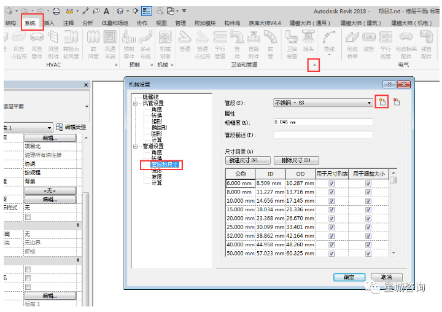This screenshot has height=312, width=442.
Task: Open the HVAC panel dialog launcher arrow
Action: pos(116,65)
